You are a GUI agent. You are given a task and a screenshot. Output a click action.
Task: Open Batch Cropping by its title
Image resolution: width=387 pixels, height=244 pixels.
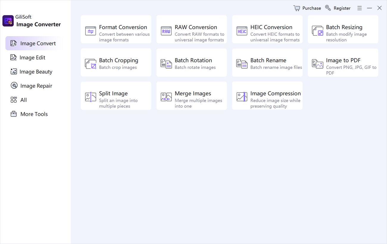click(x=118, y=60)
